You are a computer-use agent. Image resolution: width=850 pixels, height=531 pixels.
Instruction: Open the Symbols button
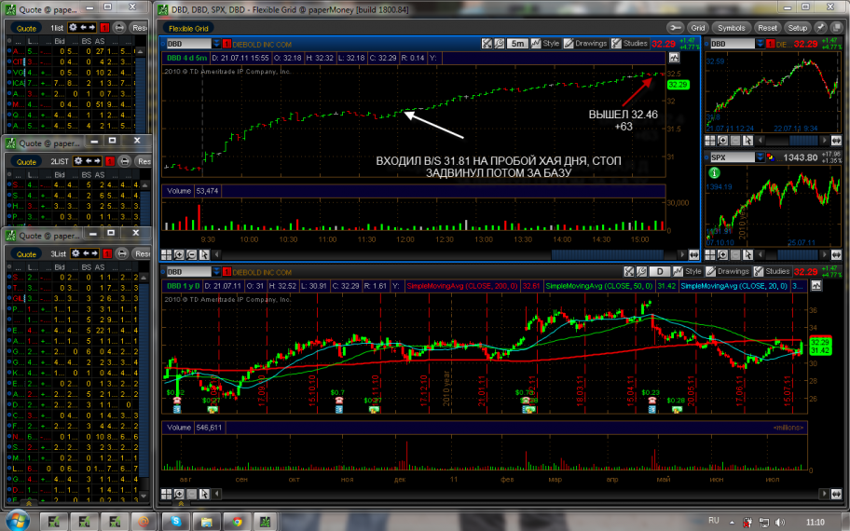[732, 28]
